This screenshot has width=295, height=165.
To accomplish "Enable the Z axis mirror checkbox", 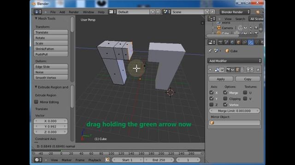I will click(x=212, y=104).
